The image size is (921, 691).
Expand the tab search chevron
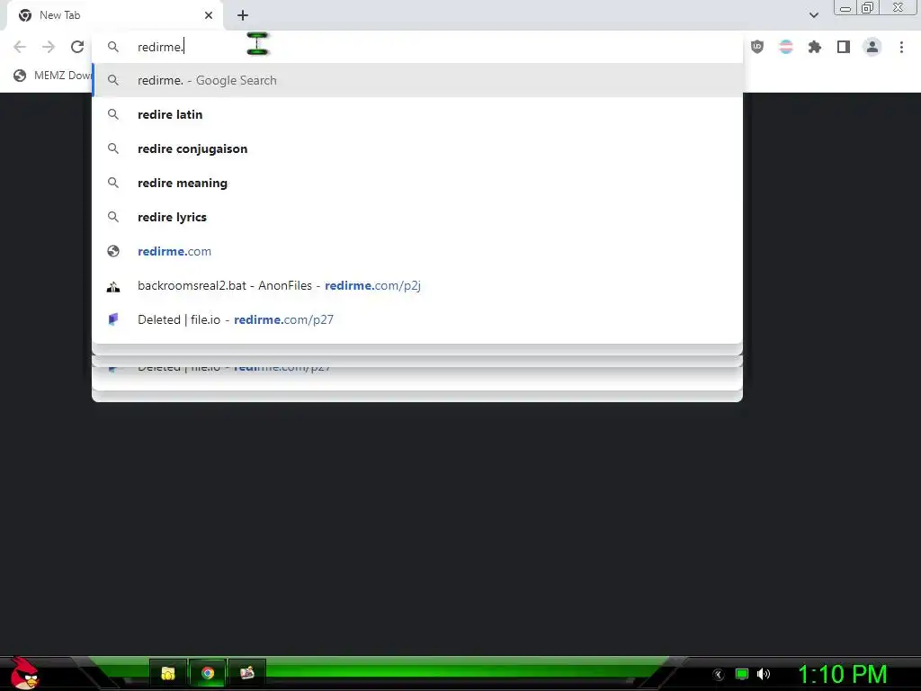pyautogui.click(x=813, y=15)
